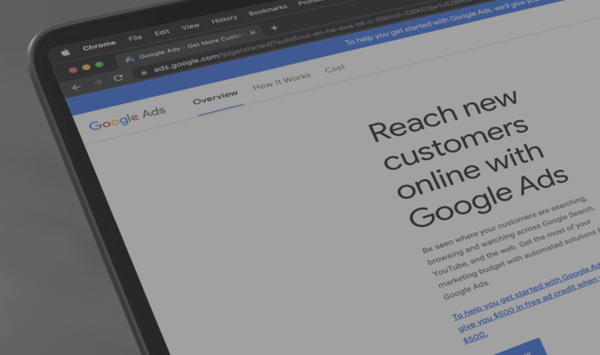
Task: Click the Reach new customers headline
Action: [467, 156]
